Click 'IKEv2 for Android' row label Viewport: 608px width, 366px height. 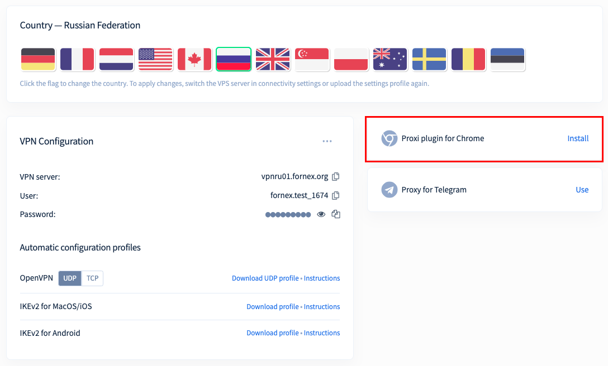[50, 333]
